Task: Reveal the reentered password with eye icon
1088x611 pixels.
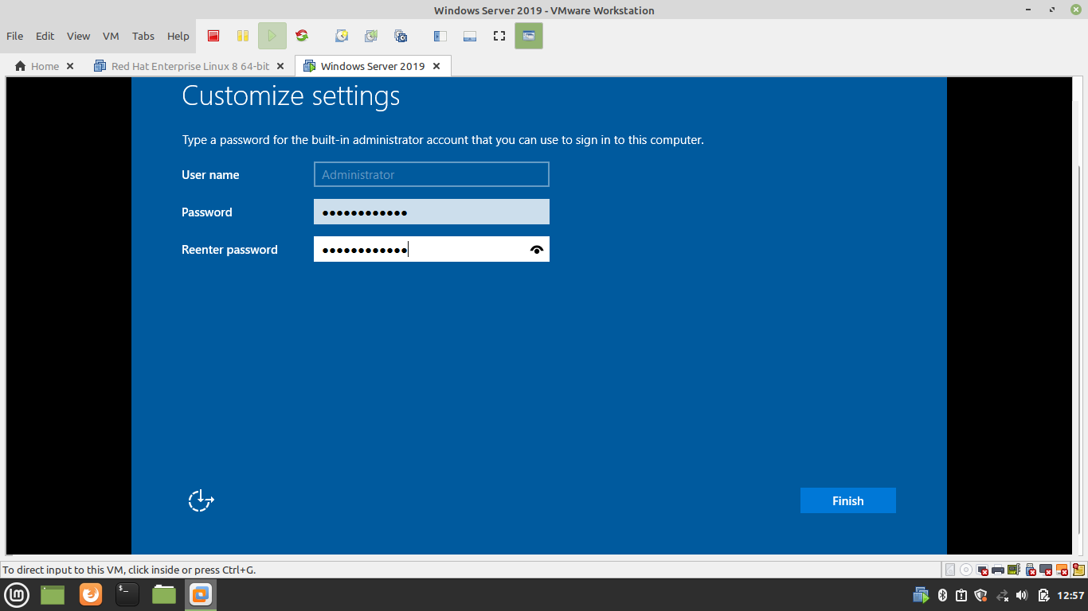Action: (537, 250)
